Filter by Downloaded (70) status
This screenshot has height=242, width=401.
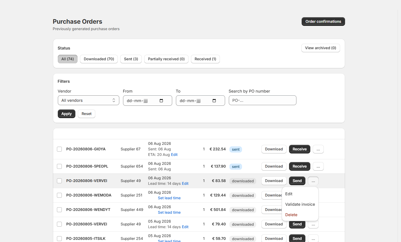(x=99, y=59)
